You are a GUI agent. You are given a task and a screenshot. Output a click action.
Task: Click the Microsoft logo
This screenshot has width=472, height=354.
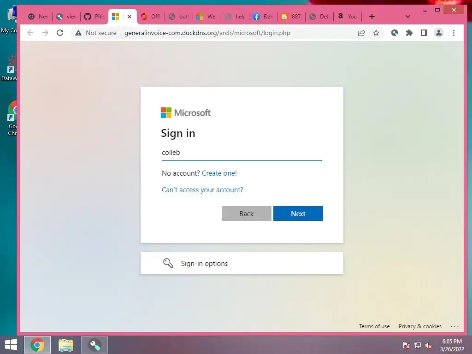[186, 112]
